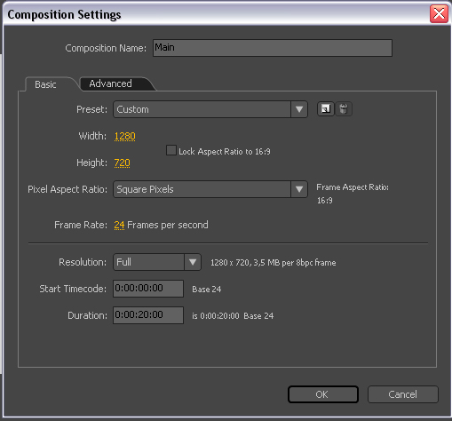Click the Square Pixels combo box

coord(210,189)
